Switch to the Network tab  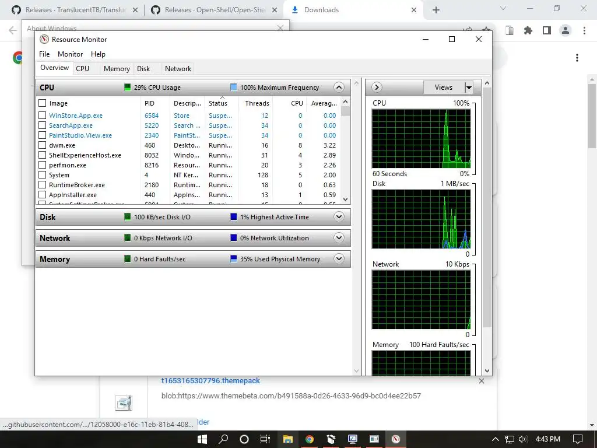pyautogui.click(x=178, y=69)
